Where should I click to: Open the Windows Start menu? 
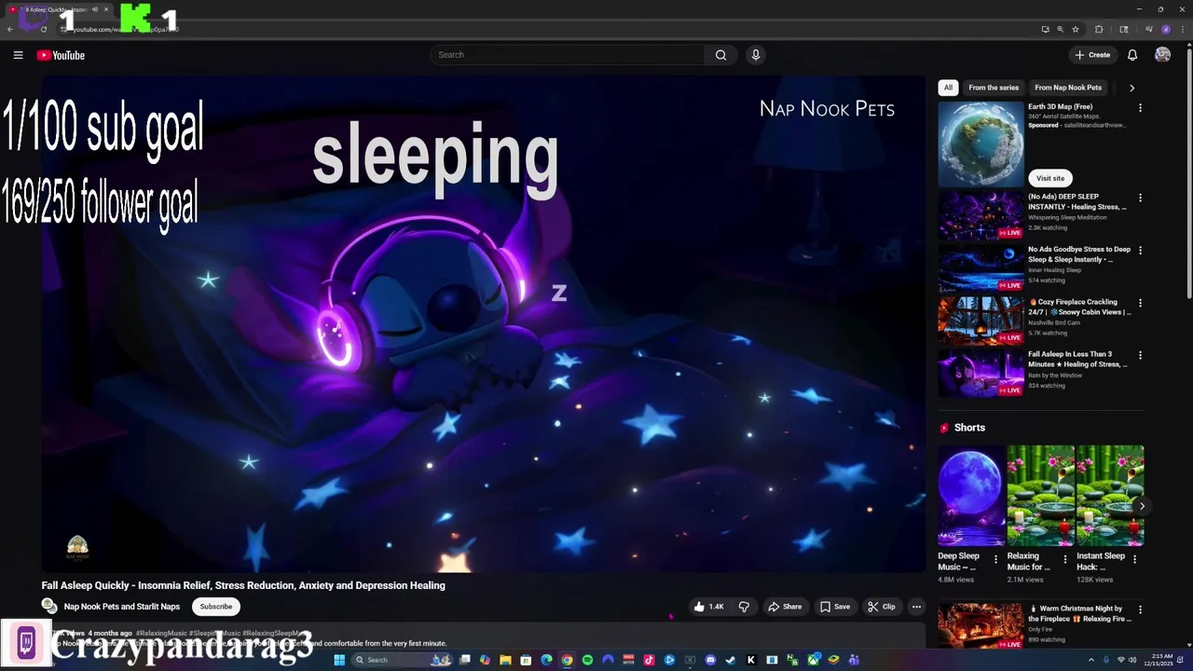click(339, 660)
